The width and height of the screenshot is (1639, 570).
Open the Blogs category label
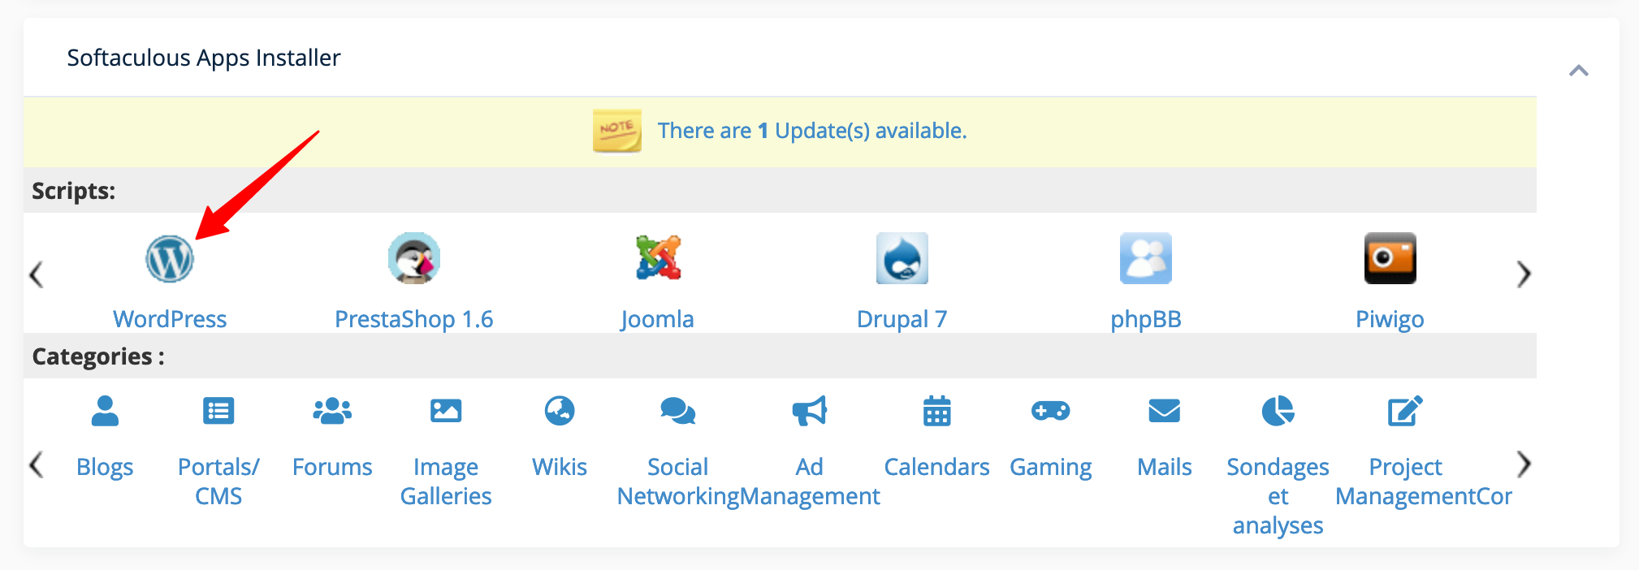click(x=105, y=467)
